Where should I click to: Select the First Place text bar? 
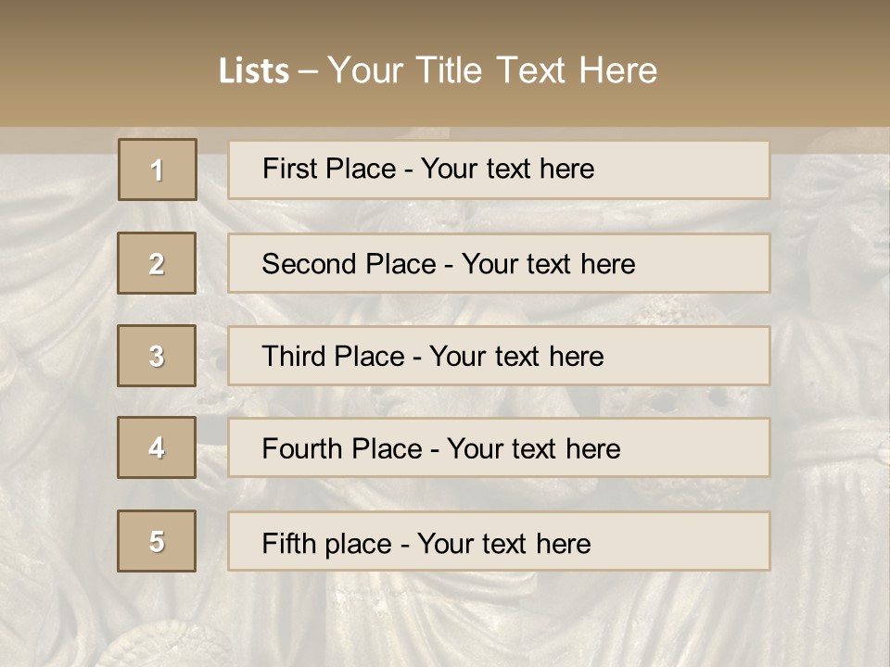[499, 170]
